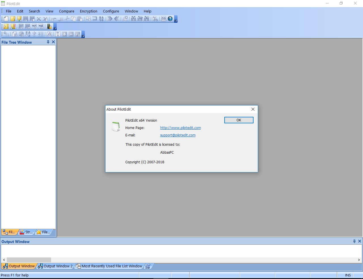Click the selection-mode cursor icon
The height and width of the screenshot is (279, 363).
click(88, 19)
